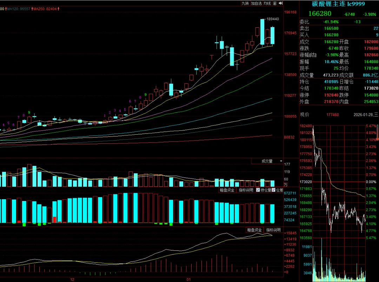Click the MA250 upward arrow icon
379x282 pixels.
click(58, 9)
